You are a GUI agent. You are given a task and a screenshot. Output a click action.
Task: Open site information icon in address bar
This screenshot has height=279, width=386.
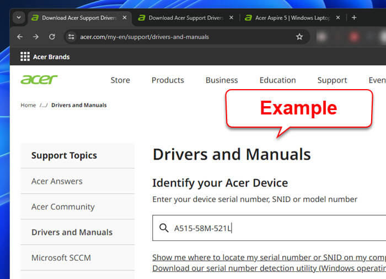pyautogui.click(x=71, y=37)
